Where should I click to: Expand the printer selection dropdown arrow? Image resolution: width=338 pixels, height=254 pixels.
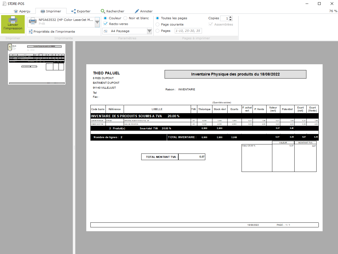tap(97, 22)
